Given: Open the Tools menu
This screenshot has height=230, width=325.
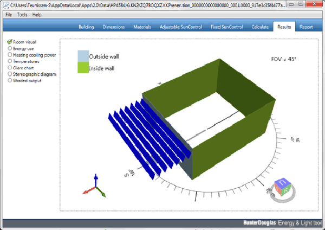Looking at the screenshot, I should (x=22, y=15).
